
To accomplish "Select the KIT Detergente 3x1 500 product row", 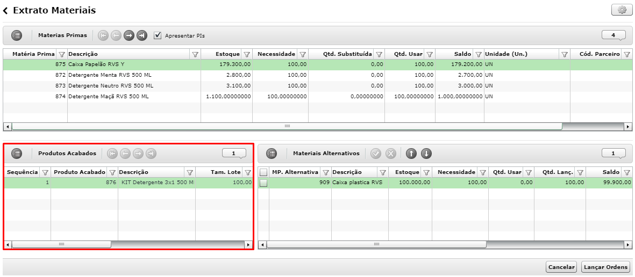I will pos(128,183).
